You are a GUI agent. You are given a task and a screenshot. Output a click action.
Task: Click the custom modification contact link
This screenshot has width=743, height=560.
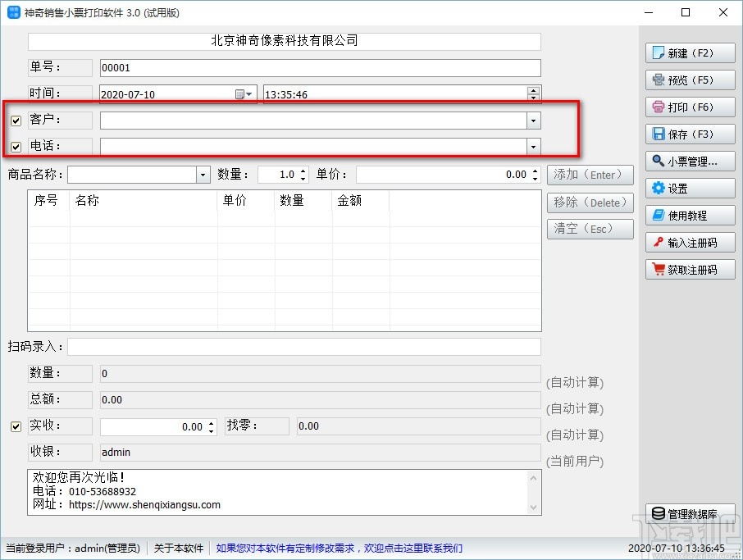340,549
